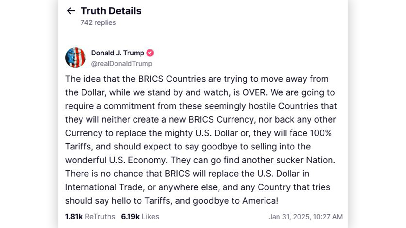
Task: Open the 1.81k ReTruths list
Action: 90,217
